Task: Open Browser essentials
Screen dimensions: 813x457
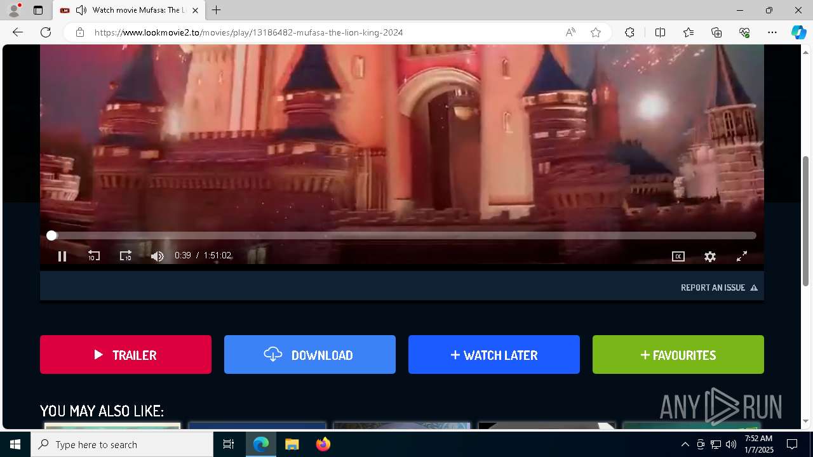Action: [x=744, y=32]
